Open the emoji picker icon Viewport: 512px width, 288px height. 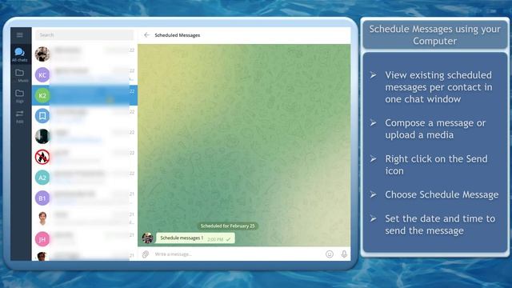[330, 254]
